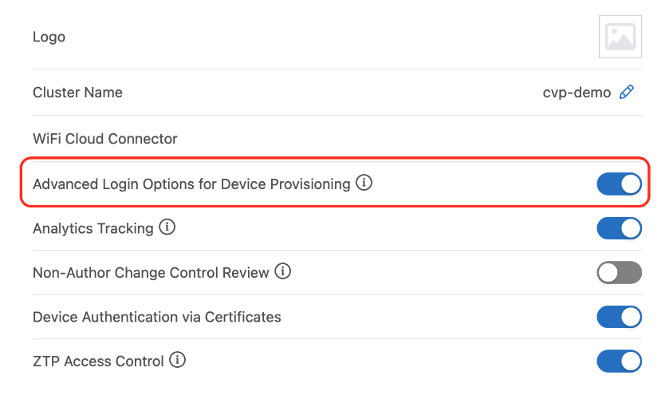Turn off the Analytics Tracking switch
This screenshot has width=669, height=399.
point(619,228)
